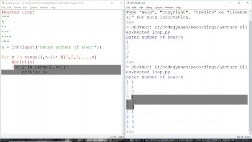
Task: Click the '2 2' output line in shell
Action: [130, 92]
